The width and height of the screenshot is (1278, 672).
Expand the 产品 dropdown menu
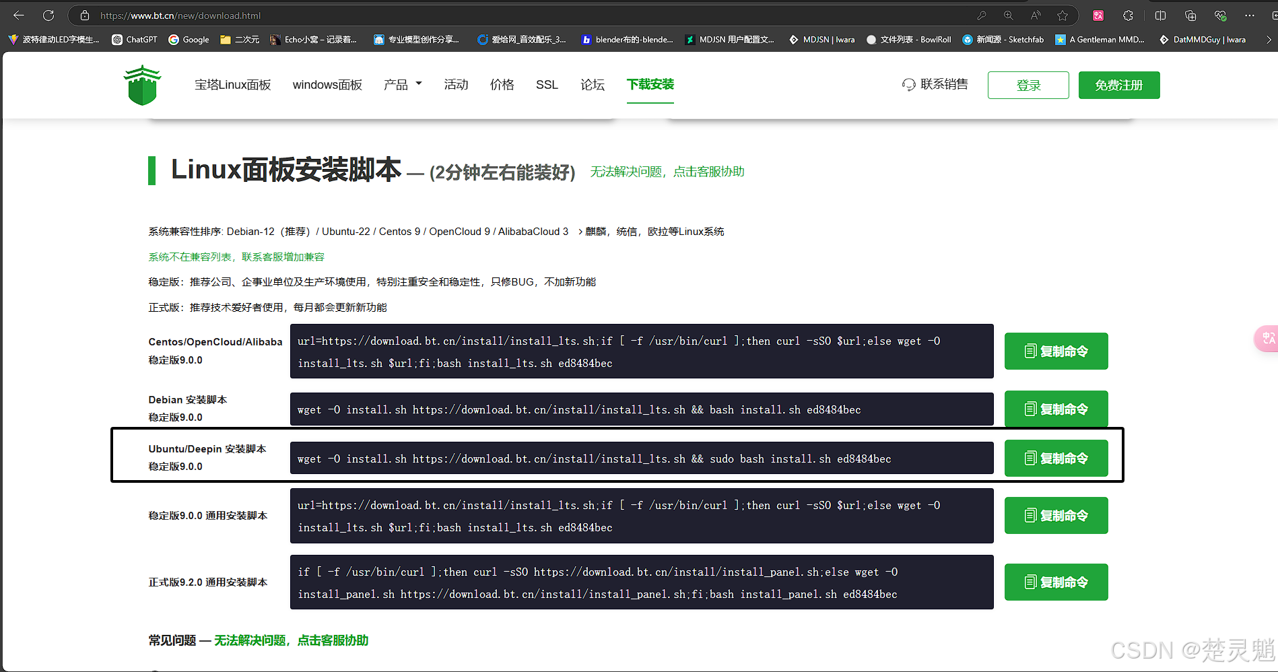coord(403,85)
